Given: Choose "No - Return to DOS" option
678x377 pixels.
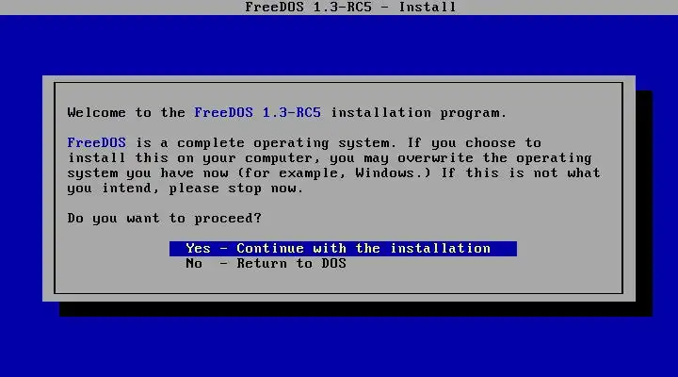Looking at the screenshot, I should tap(266, 264).
